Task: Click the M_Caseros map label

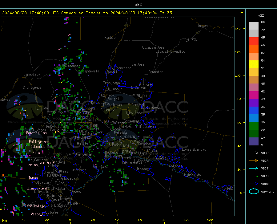Action: (x=147, y=127)
